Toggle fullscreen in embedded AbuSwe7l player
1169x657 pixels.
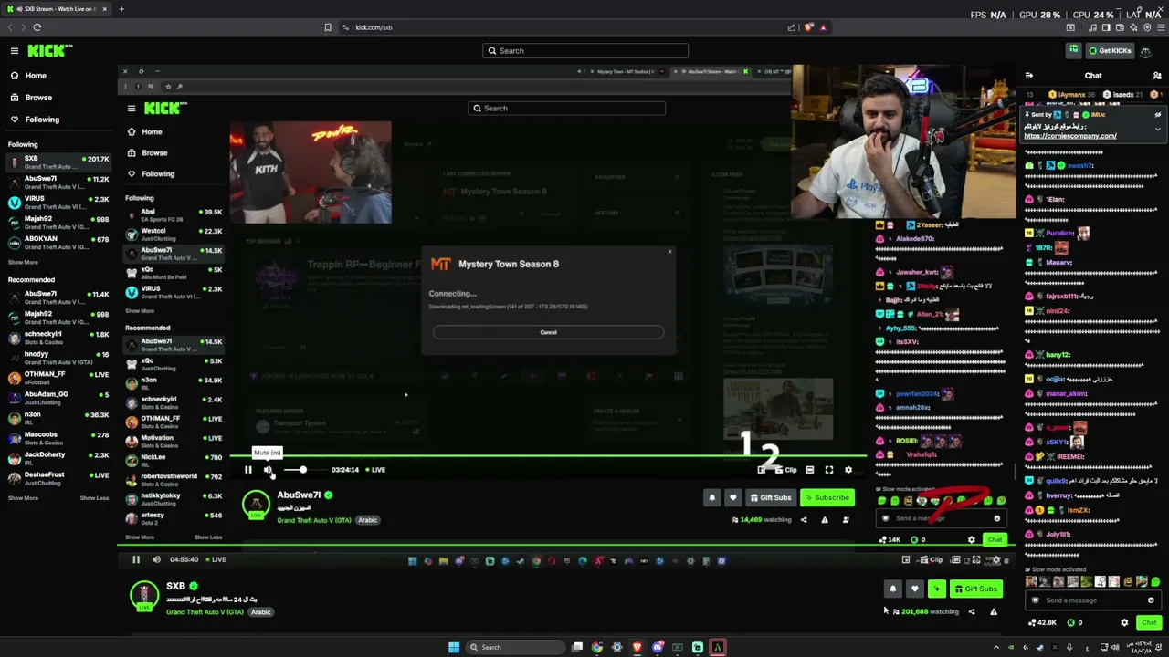point(829,470)
